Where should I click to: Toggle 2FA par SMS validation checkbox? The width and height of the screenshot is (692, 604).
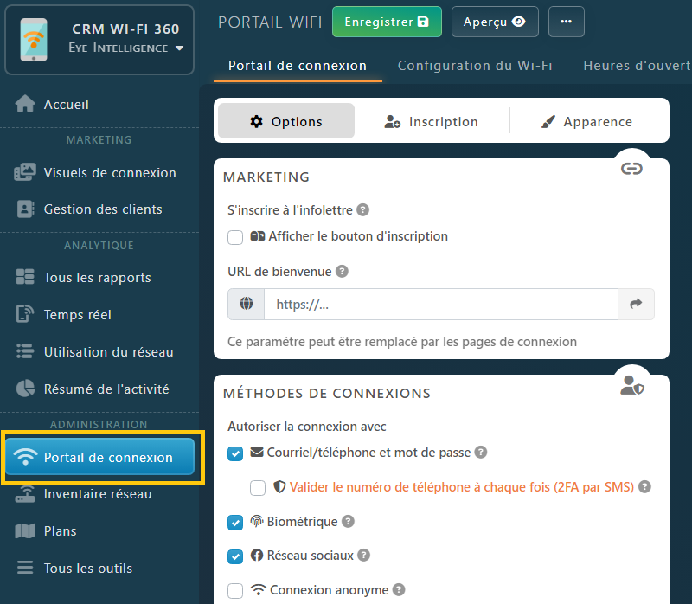click(x=258, y=488)
